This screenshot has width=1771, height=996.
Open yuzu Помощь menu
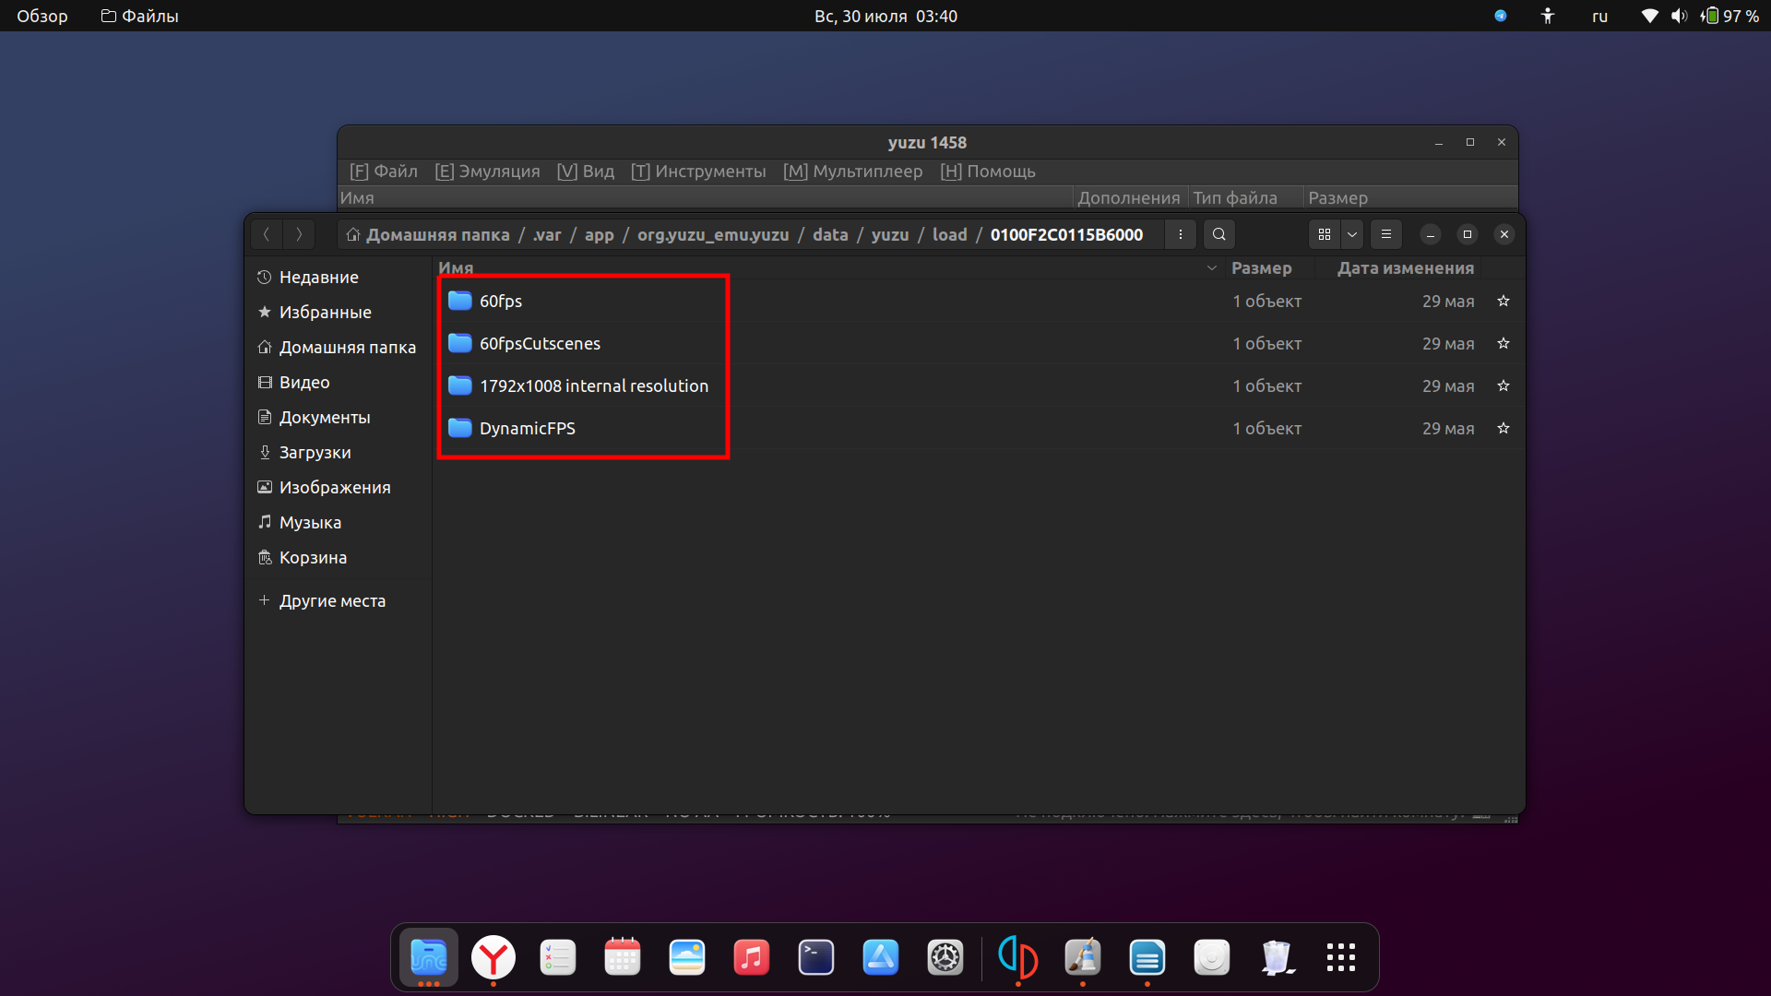pyautogui.click(x=988, y=172)
